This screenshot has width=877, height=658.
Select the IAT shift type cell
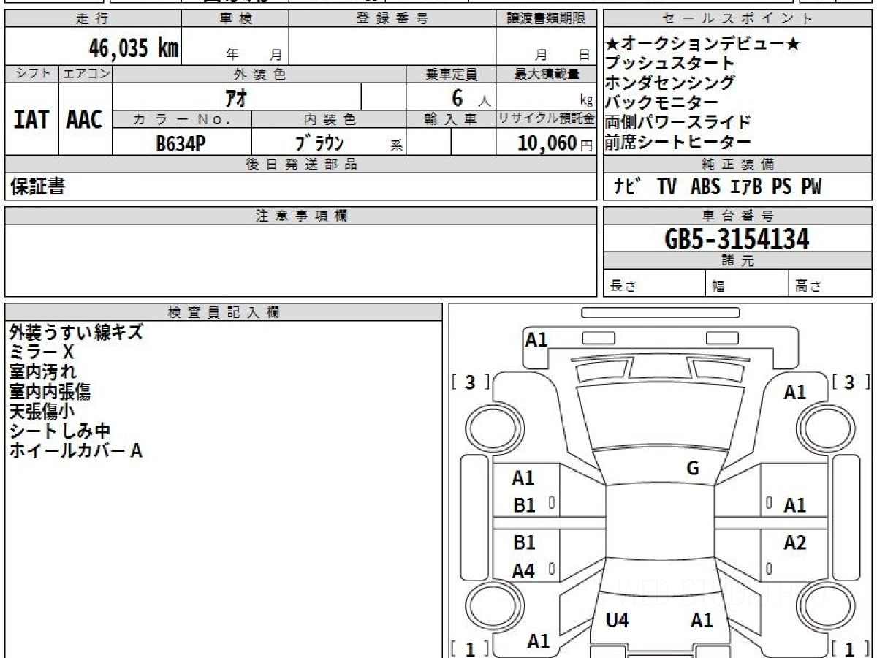coord(31,120)
